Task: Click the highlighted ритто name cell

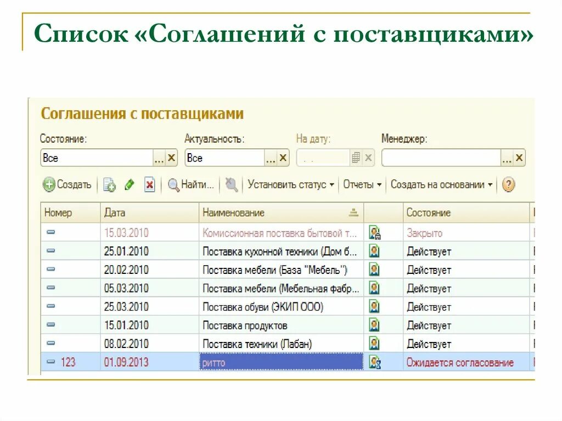Action: click(282, 362)
